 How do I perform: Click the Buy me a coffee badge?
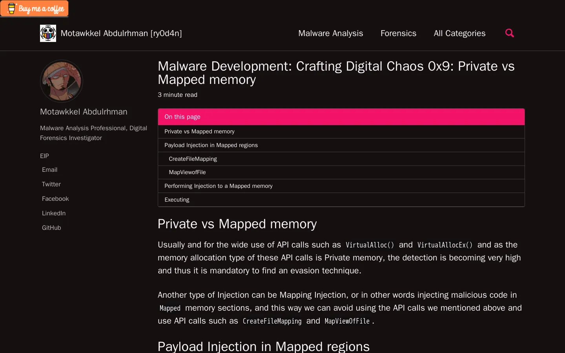click(35, 9)
